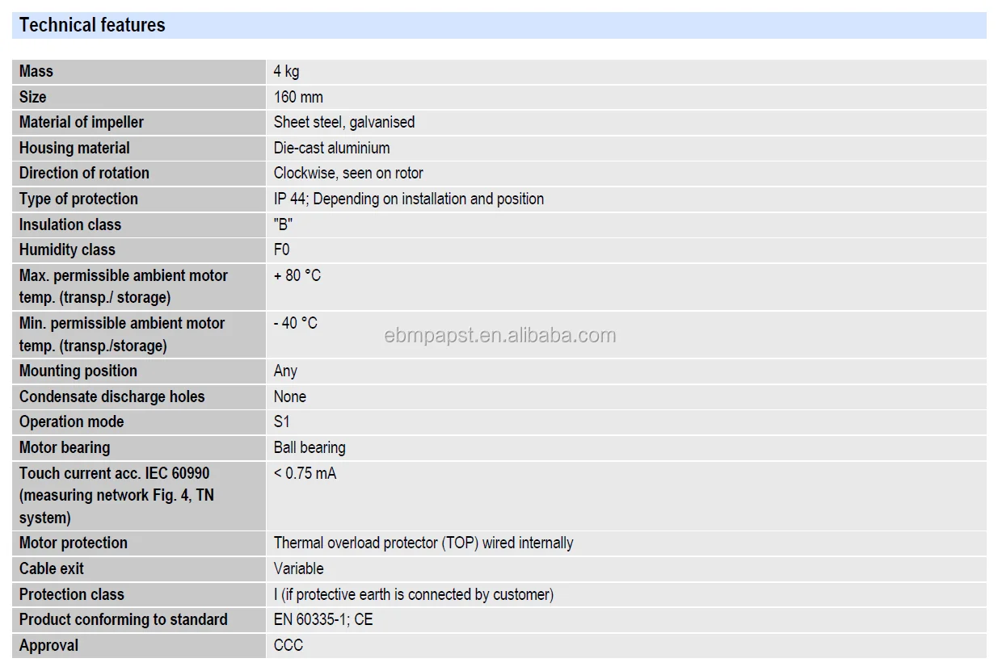Click the < 0.75 mA touch current value
The image size is (998, 671).
(305, 473)
